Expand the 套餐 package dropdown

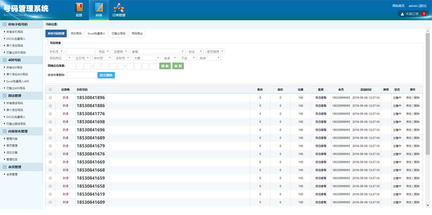157,52
